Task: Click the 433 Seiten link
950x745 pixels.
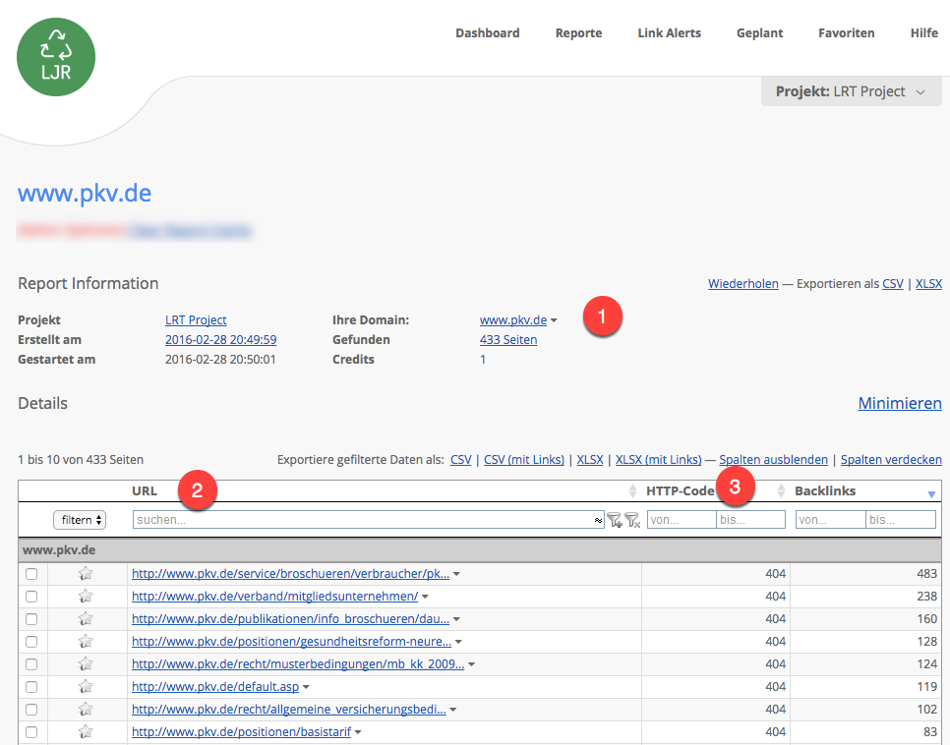Action: point(508,340)
